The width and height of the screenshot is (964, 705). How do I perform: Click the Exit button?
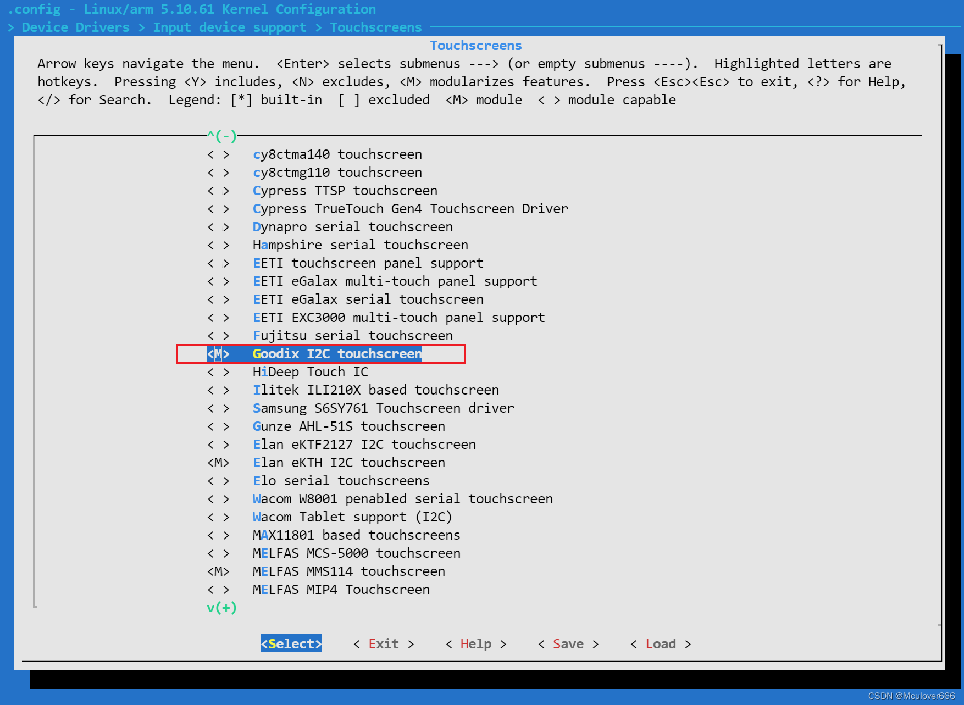[383, 643]
